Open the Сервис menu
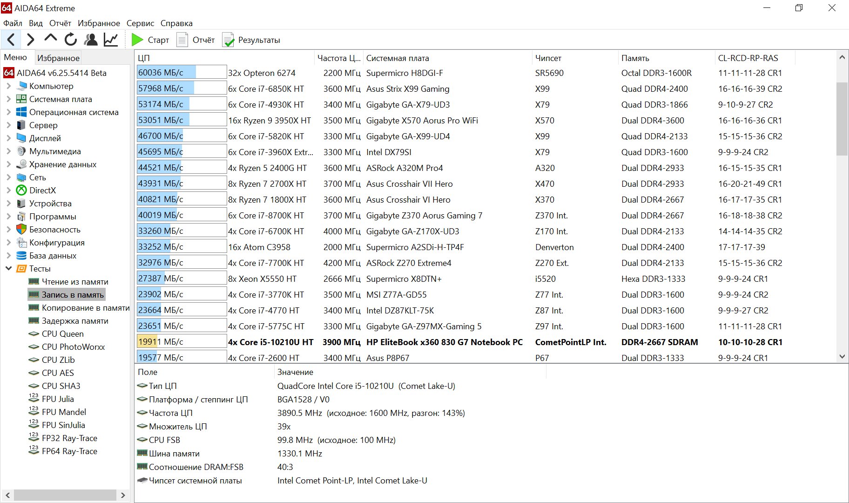The width and height of the screenshot is (849, 503). 140,23
